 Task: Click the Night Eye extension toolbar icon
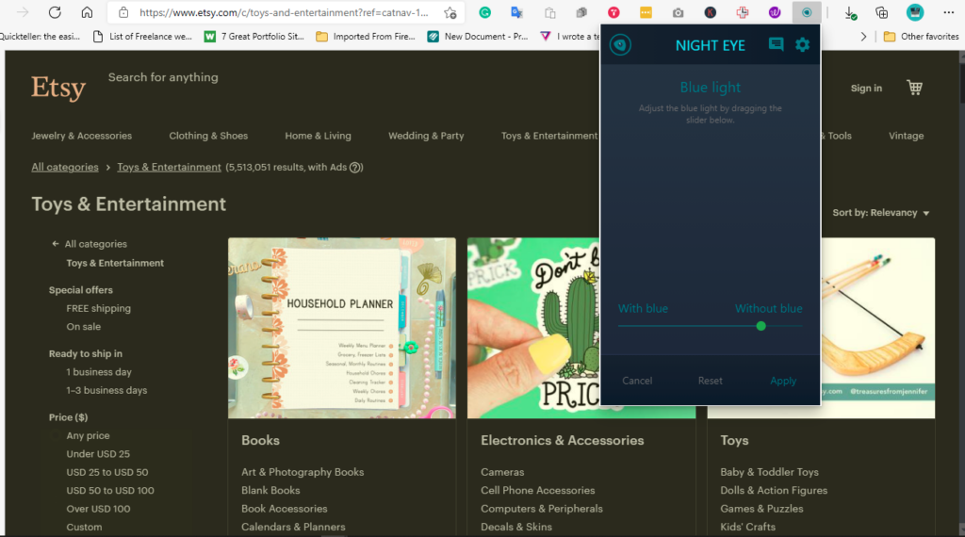coord(807,12)
